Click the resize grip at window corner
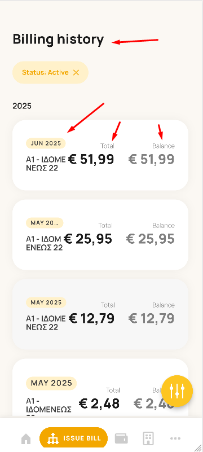This screenshot has height=452, width=203. 198,447
